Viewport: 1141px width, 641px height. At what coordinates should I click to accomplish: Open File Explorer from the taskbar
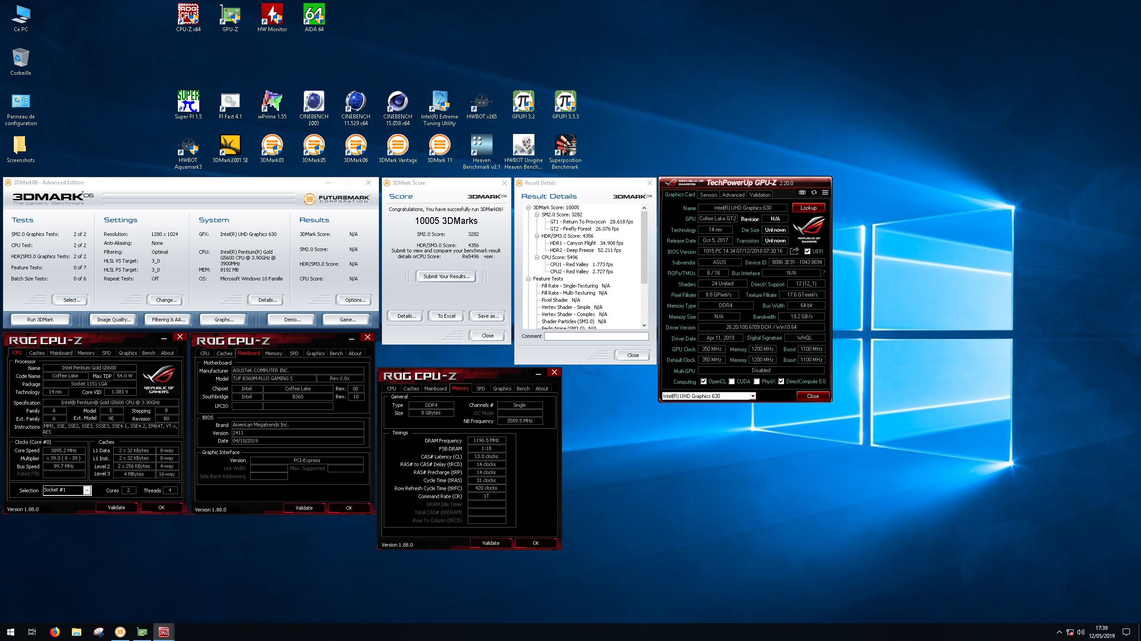click(76, 632)
